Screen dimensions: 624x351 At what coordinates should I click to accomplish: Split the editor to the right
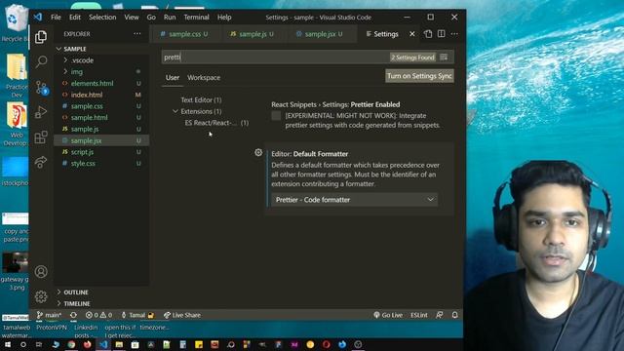442,34
